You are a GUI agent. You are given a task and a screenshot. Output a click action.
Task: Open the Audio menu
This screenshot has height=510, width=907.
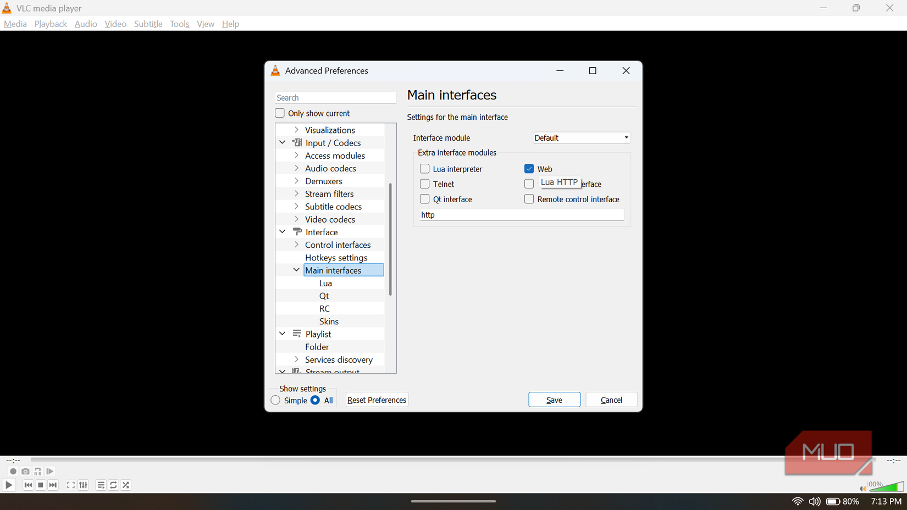[86, 24]
